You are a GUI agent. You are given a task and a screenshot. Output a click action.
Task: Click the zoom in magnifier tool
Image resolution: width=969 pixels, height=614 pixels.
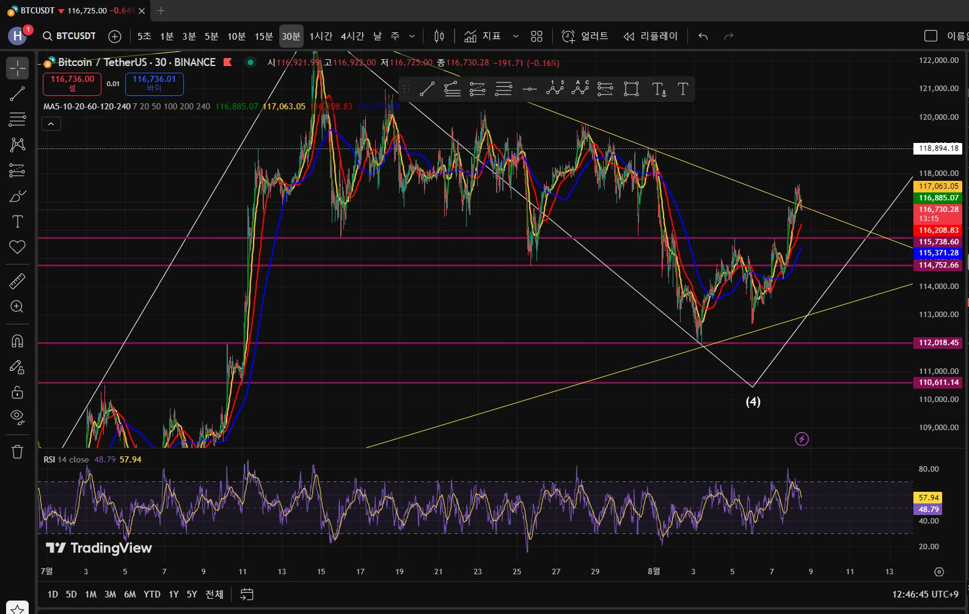click(x=17, y=307)
